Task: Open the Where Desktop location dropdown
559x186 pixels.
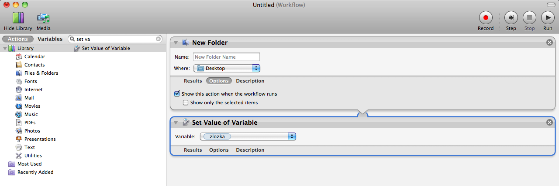Action: [227, 68]
